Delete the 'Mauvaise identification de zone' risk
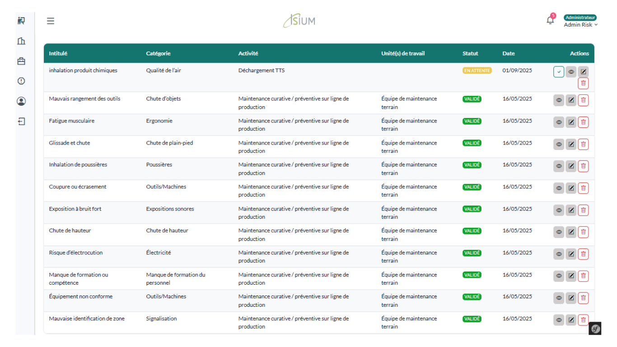 [583, 320]
